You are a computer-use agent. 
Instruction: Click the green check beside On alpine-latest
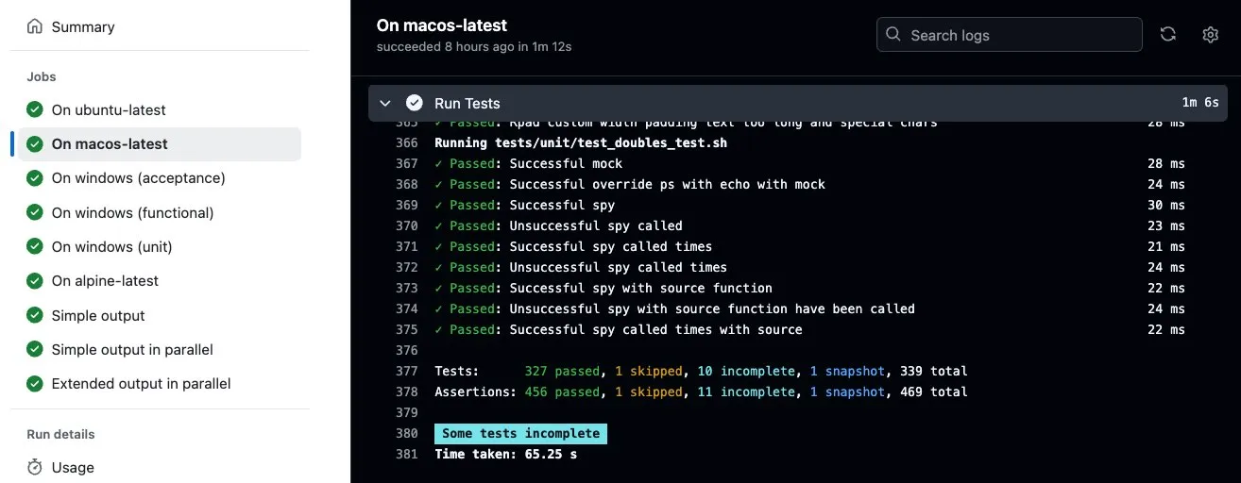pyautogui.click(x=35, y=281)
